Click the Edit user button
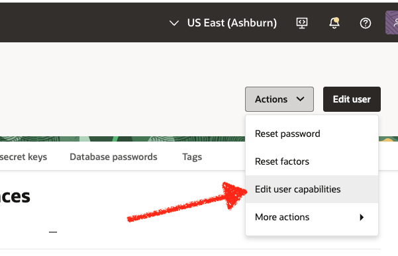Screen dimensions: 398x256 tap(352, 99)
